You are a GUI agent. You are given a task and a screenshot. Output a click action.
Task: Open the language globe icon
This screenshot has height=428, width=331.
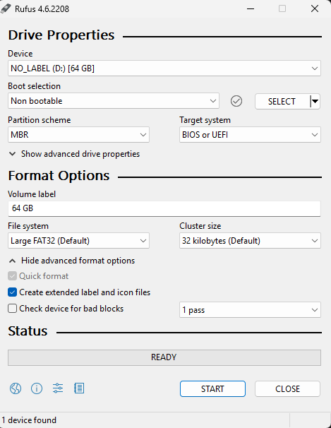(x=16, y=388)
